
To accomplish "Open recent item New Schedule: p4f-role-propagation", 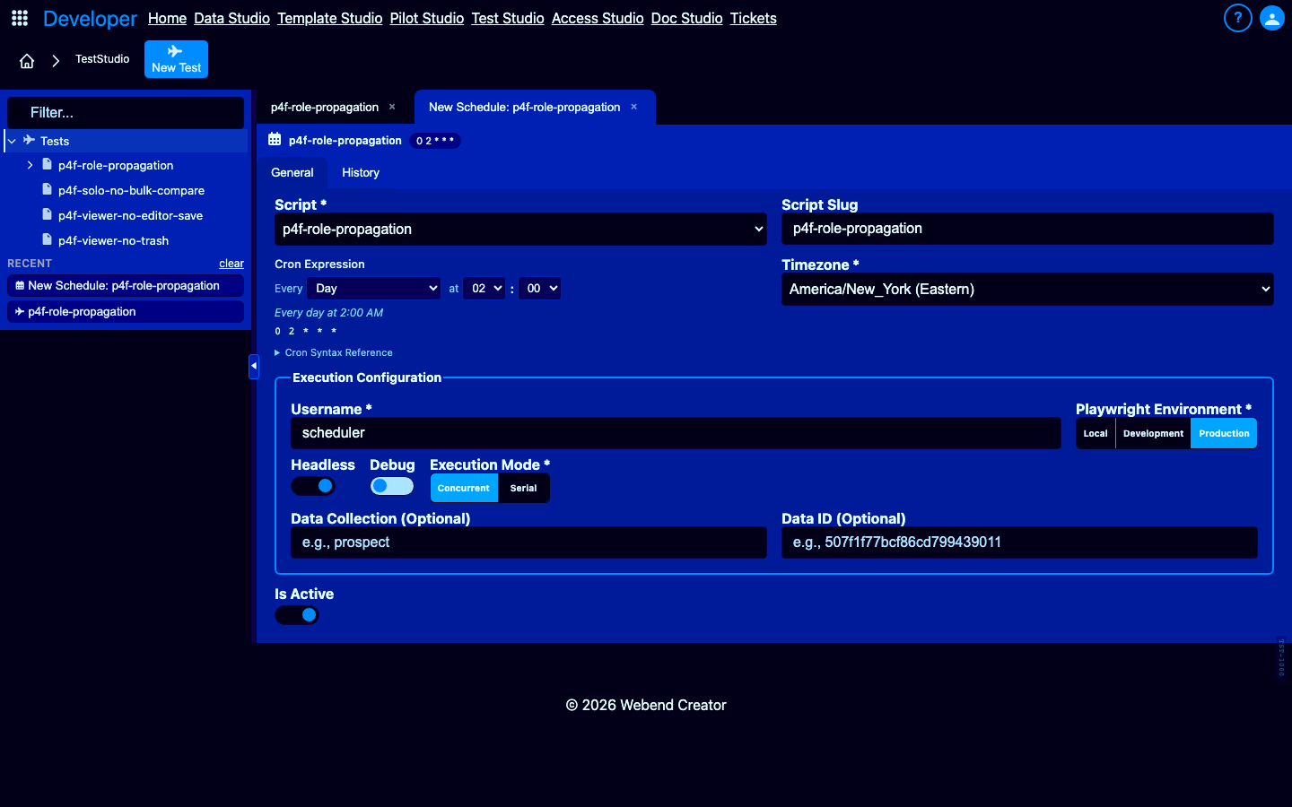I will point(126,285).
